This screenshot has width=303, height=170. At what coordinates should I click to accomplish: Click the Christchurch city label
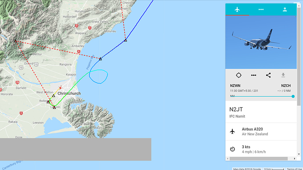click(x=69, y=94)
